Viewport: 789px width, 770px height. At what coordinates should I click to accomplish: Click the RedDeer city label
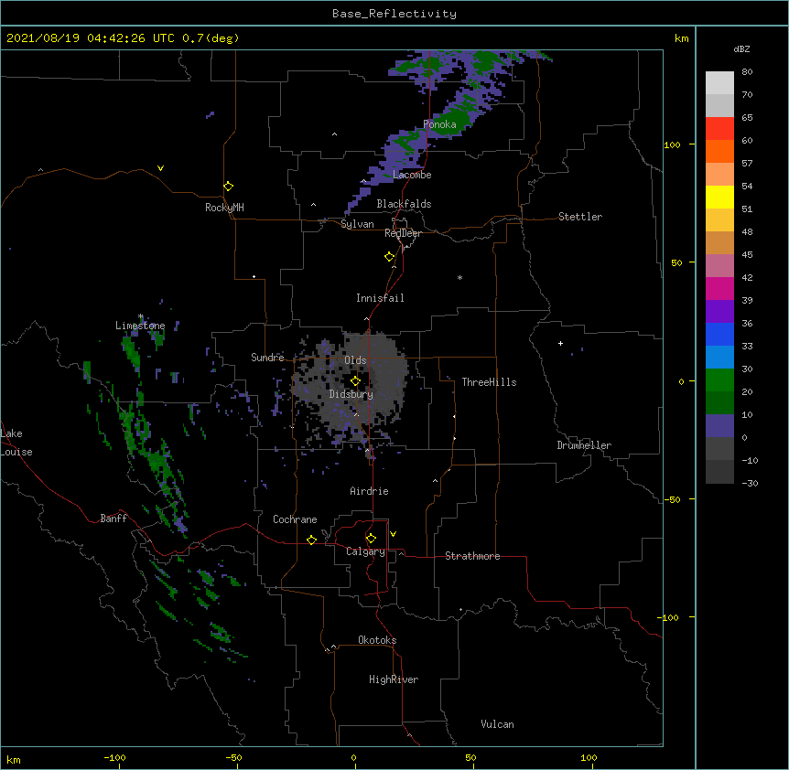[x=403, y=233]
